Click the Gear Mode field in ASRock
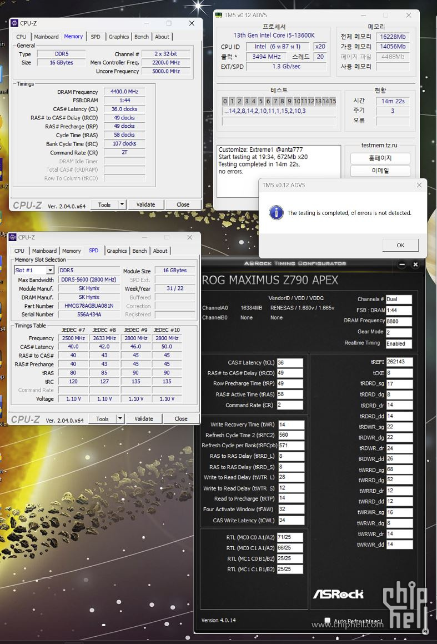 tap(399, 332)
